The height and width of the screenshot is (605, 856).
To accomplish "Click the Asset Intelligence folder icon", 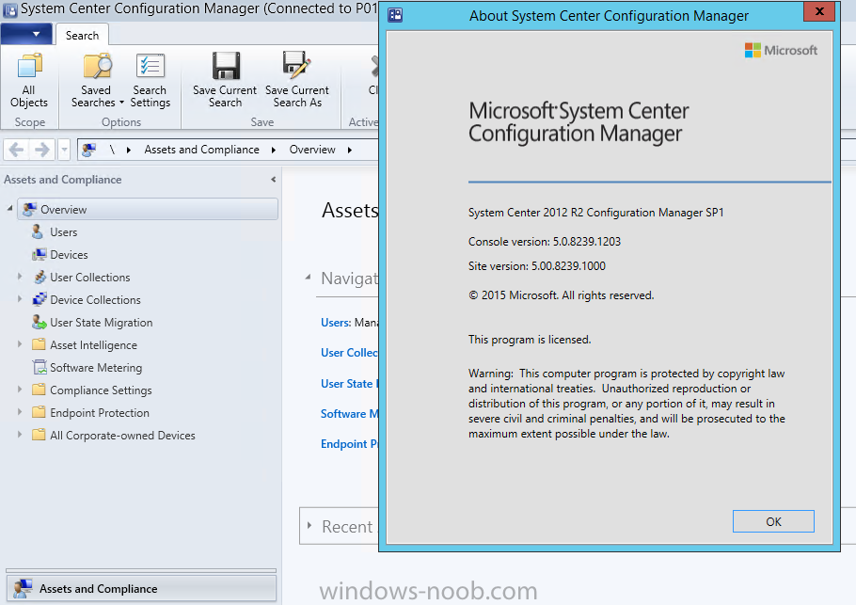I will (x=39, y=344).
